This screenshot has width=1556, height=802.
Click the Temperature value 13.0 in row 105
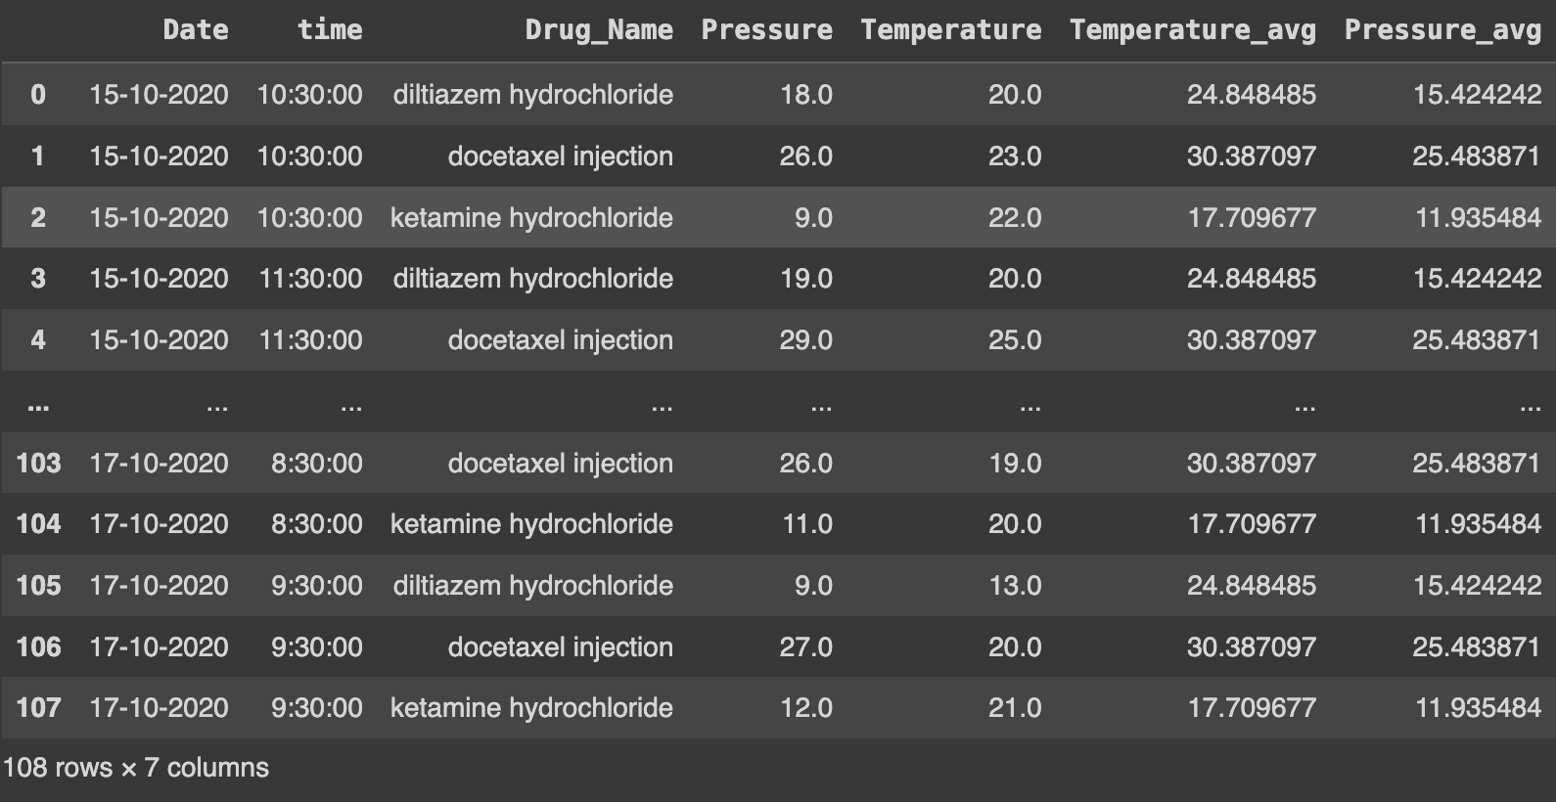click(x=1014, y=586)
